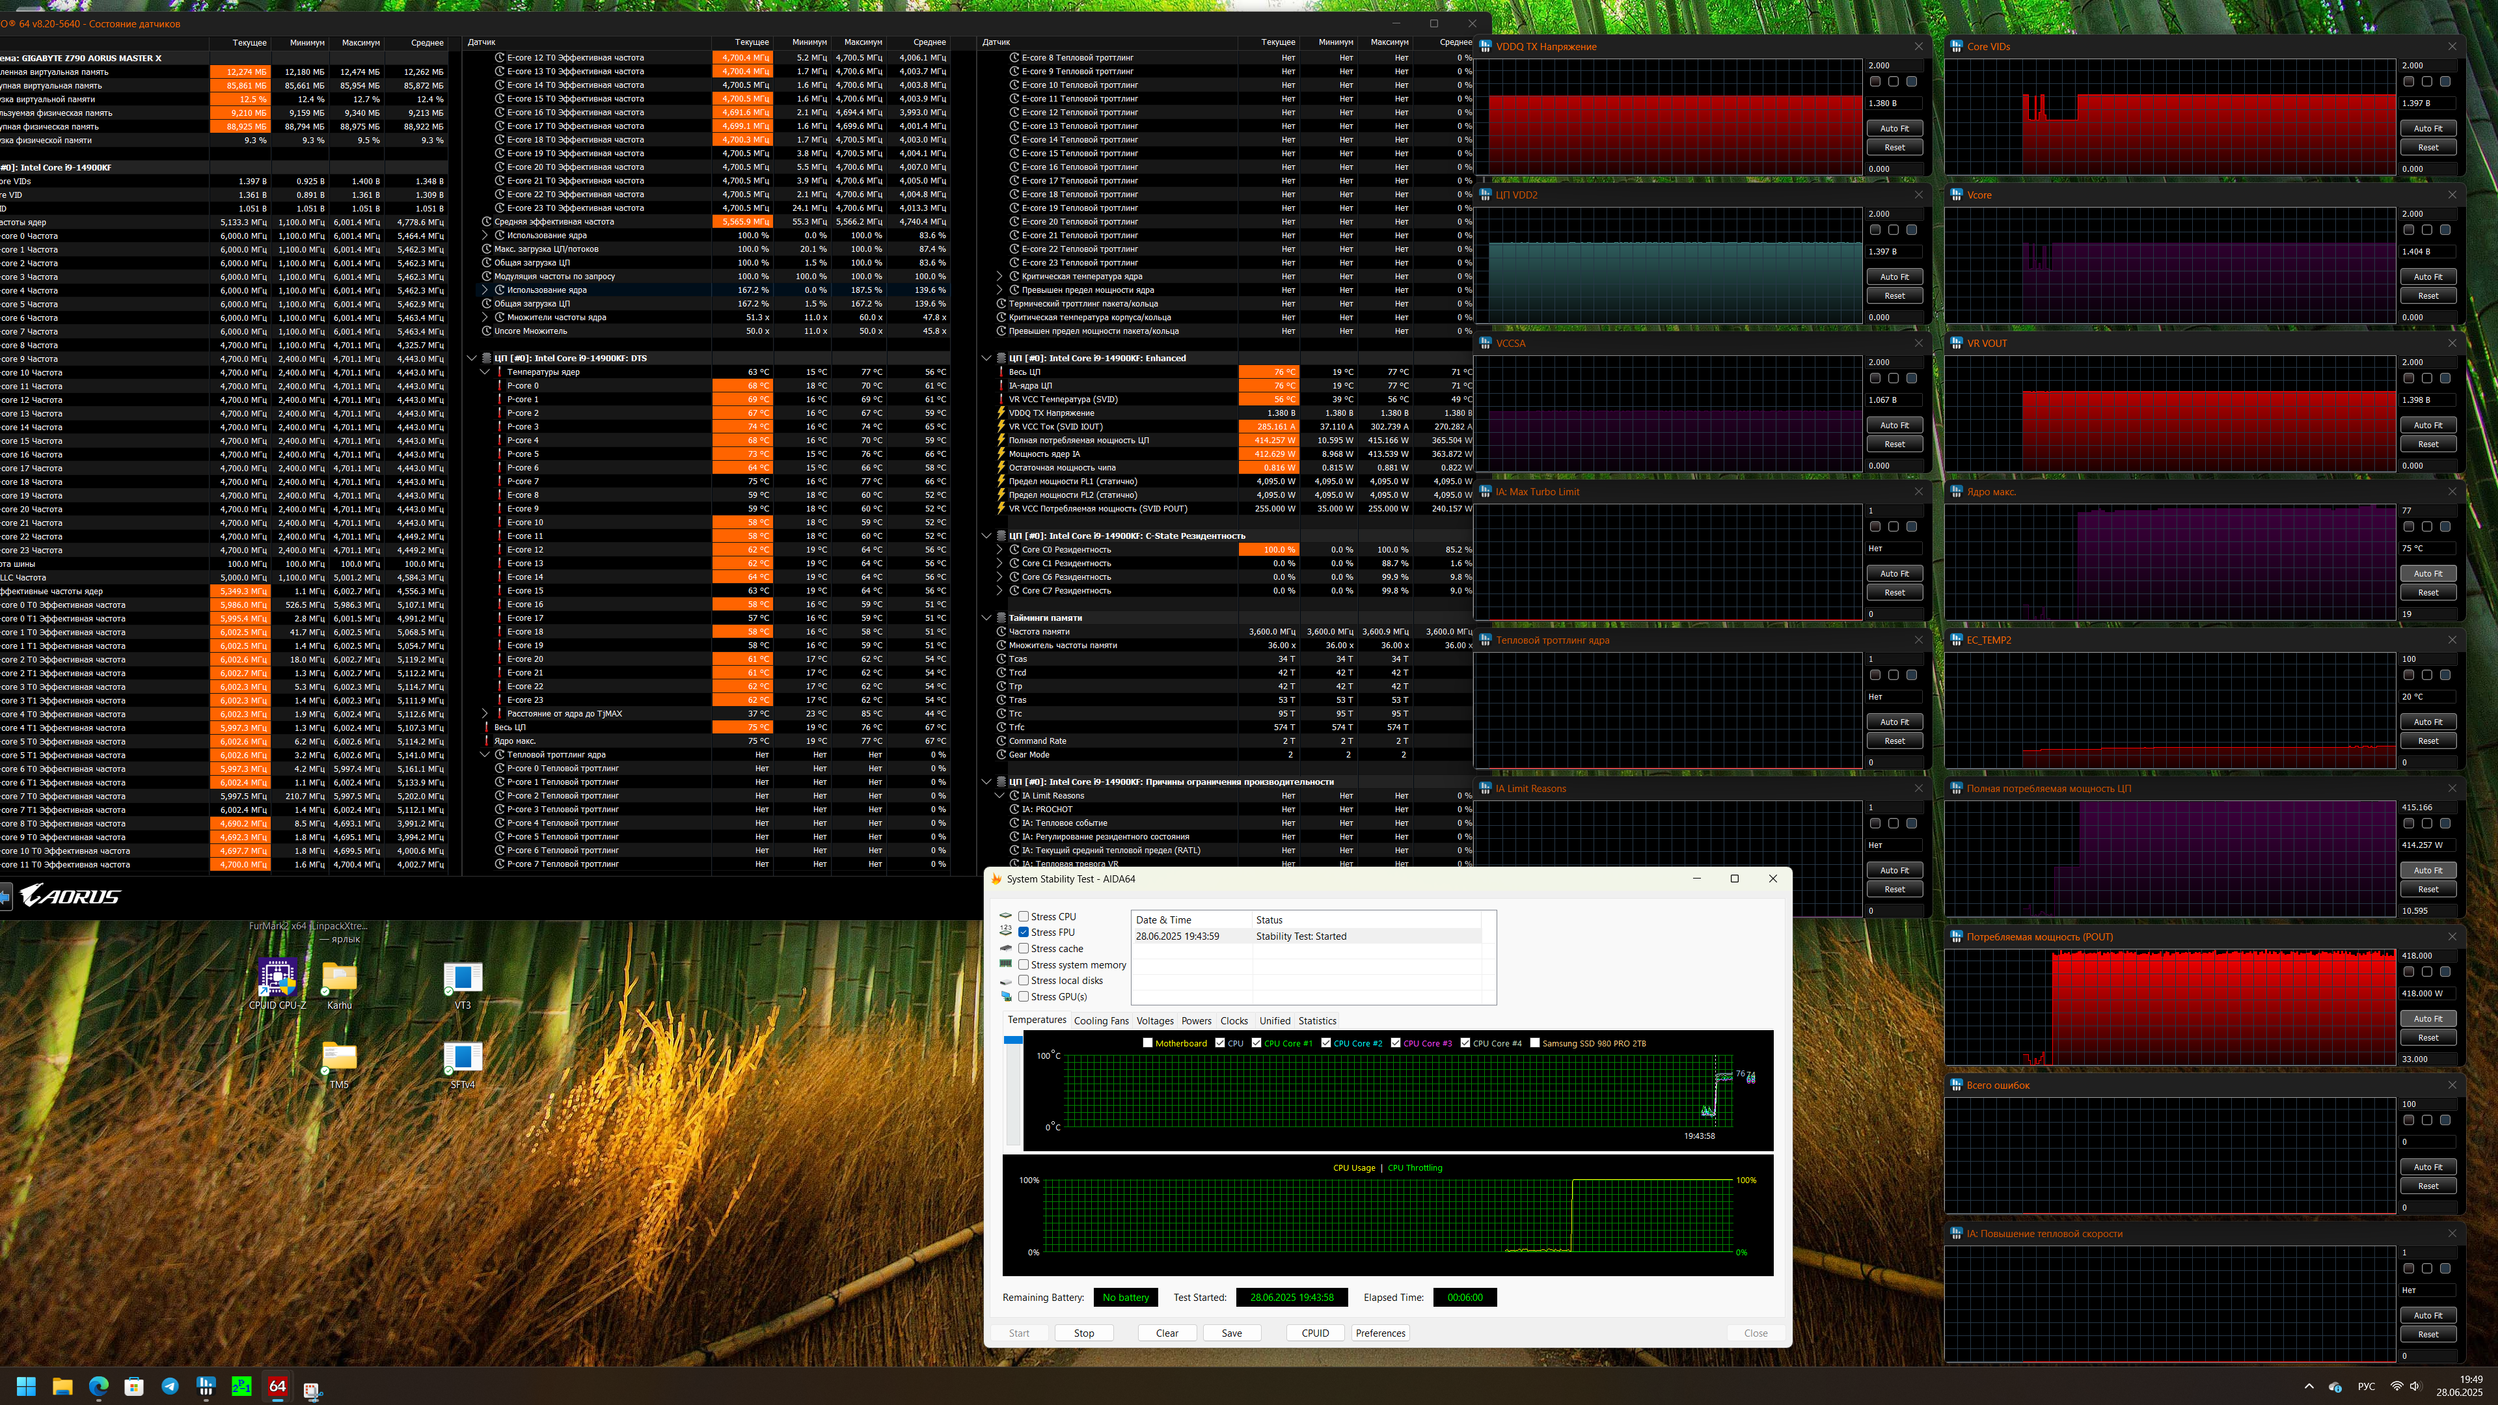Switch to the Voltages tab

[x=1154, y=1021]
